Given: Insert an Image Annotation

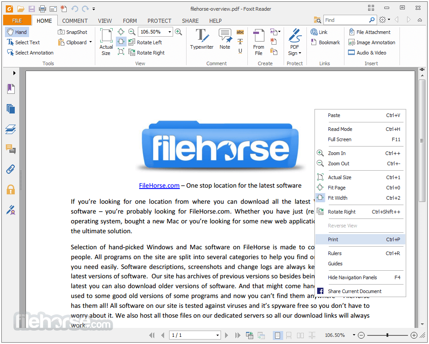Looking at the screenshot, I should point(372,42).
